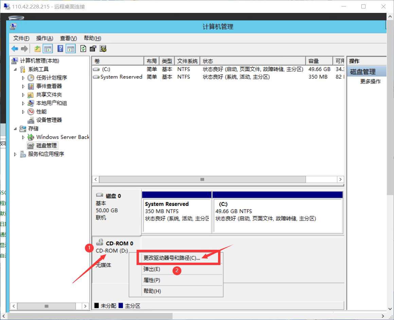
Task: Click the blue Back arrow in toolbar
Action: click(15, 49)
